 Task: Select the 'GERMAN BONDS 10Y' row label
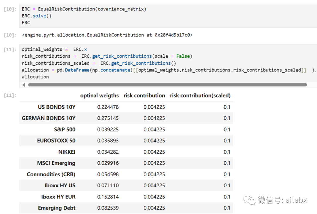coord(48,118)
